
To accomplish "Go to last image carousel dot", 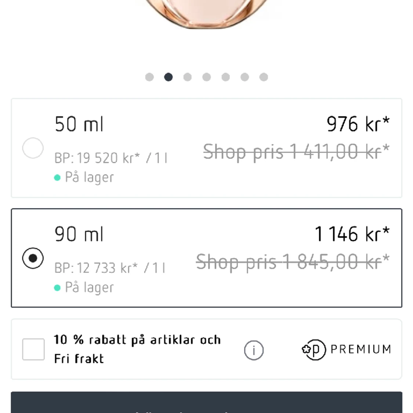I will pos(264,77).
